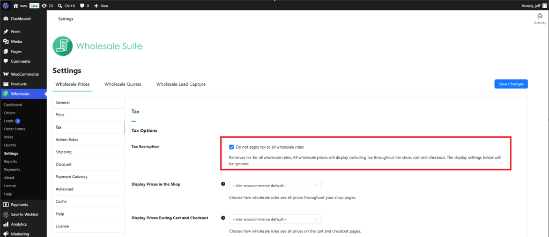Click the Comments icon in sidebar

click(x=5, y=61)
